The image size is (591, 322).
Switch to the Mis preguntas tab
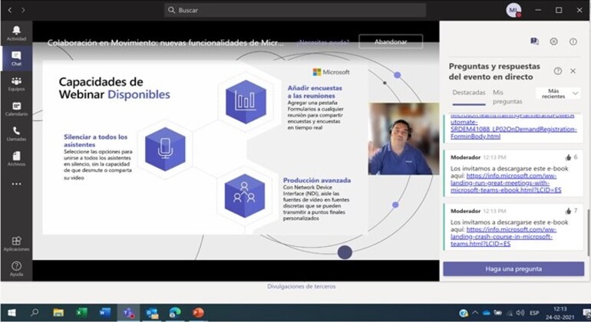[507, 97]
